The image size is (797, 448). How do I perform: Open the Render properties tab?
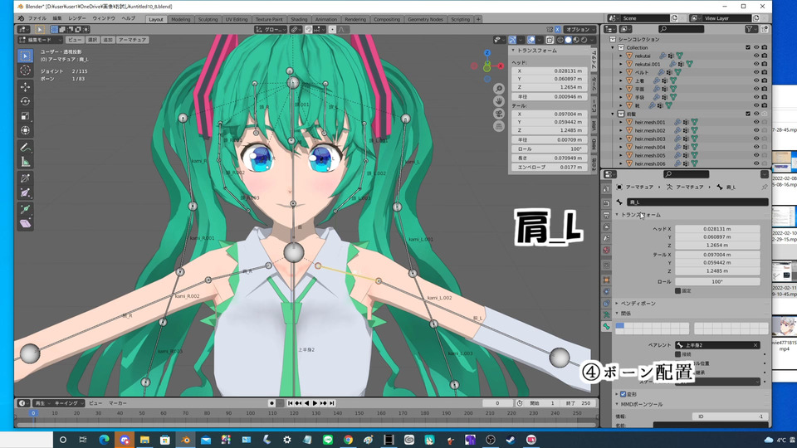pyautogui.click(x=606, y=202)
